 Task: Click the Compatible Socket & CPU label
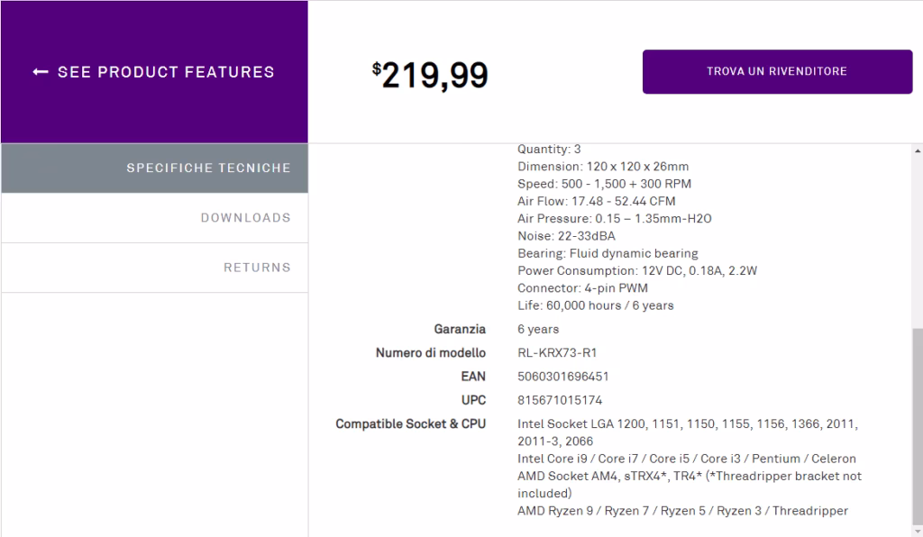pyautogui.click(x=410, y=424)
